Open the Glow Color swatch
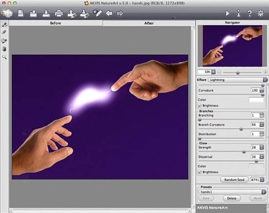Screen dimensions: 269x213 256,166
